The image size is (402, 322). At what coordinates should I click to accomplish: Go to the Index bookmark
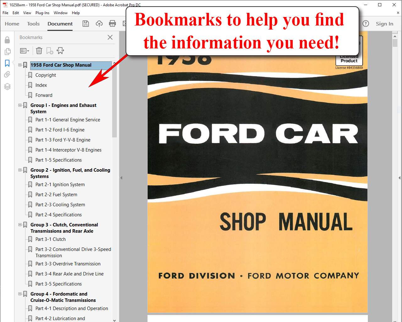point(41,85)
